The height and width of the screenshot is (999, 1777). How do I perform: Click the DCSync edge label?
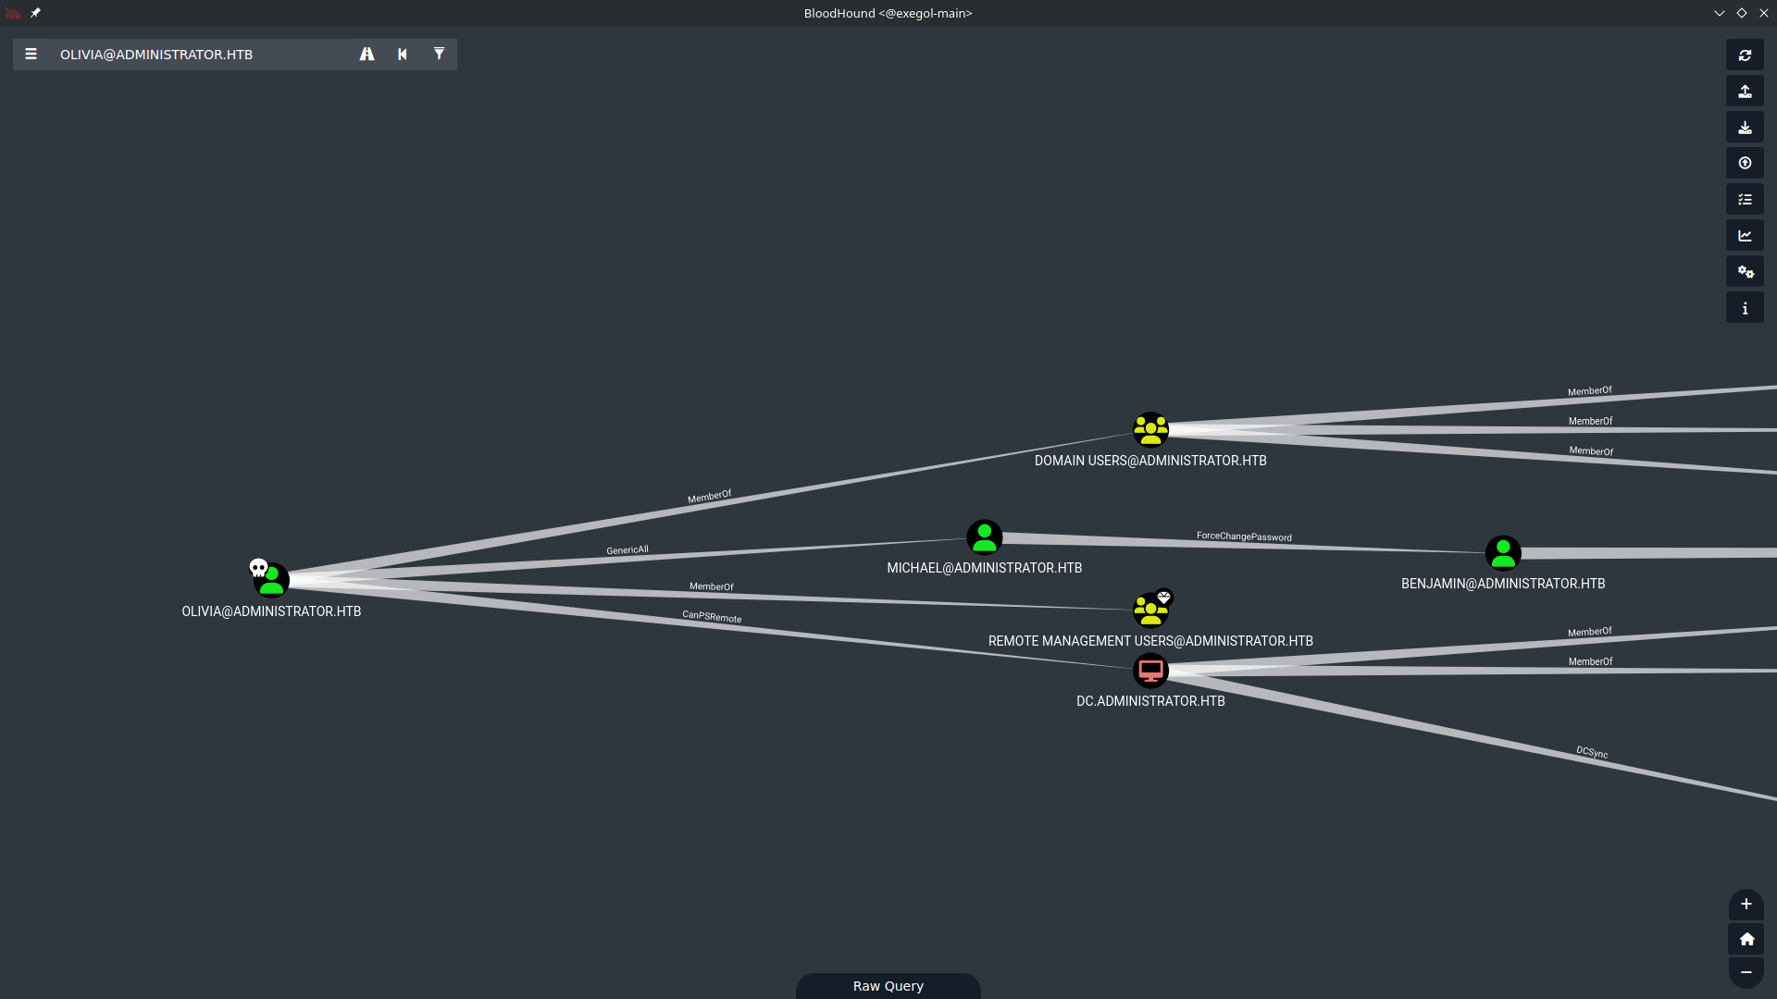point(1592,752)
